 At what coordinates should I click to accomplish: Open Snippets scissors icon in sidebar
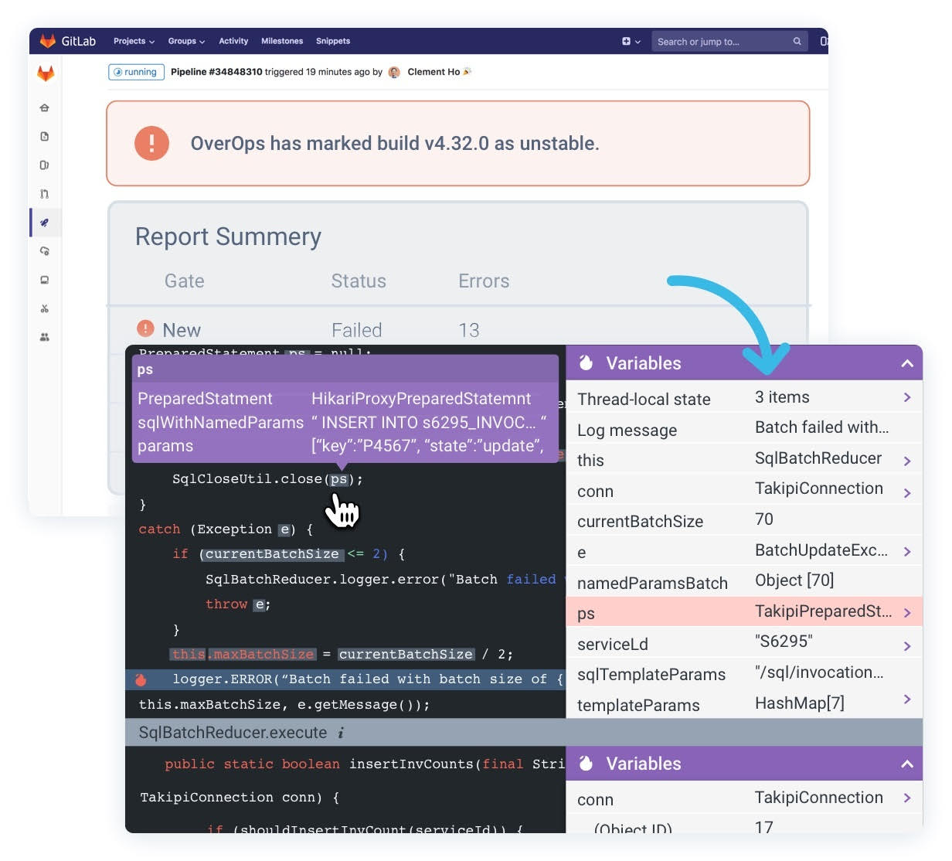pyautogui.click(x=45, y=308)
